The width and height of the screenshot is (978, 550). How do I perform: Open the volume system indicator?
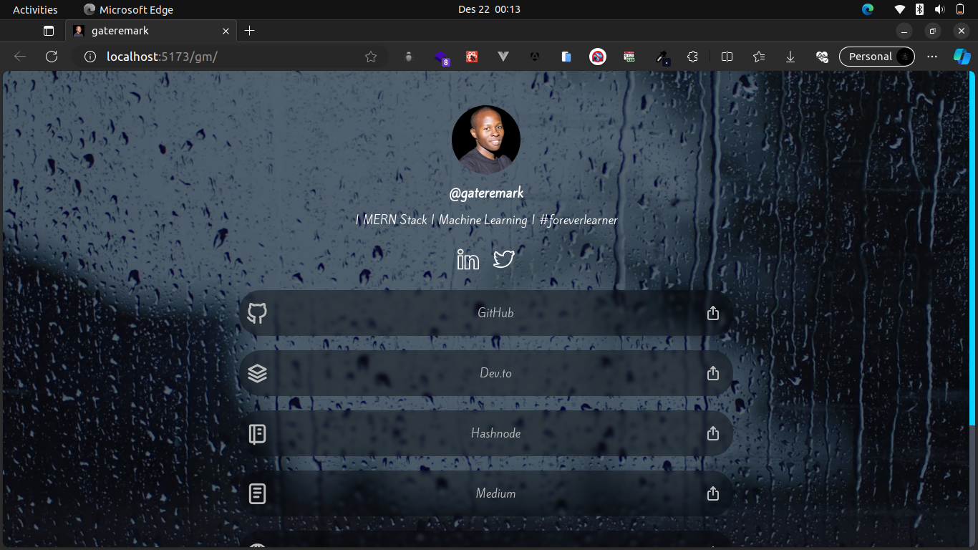pos(939,9)
